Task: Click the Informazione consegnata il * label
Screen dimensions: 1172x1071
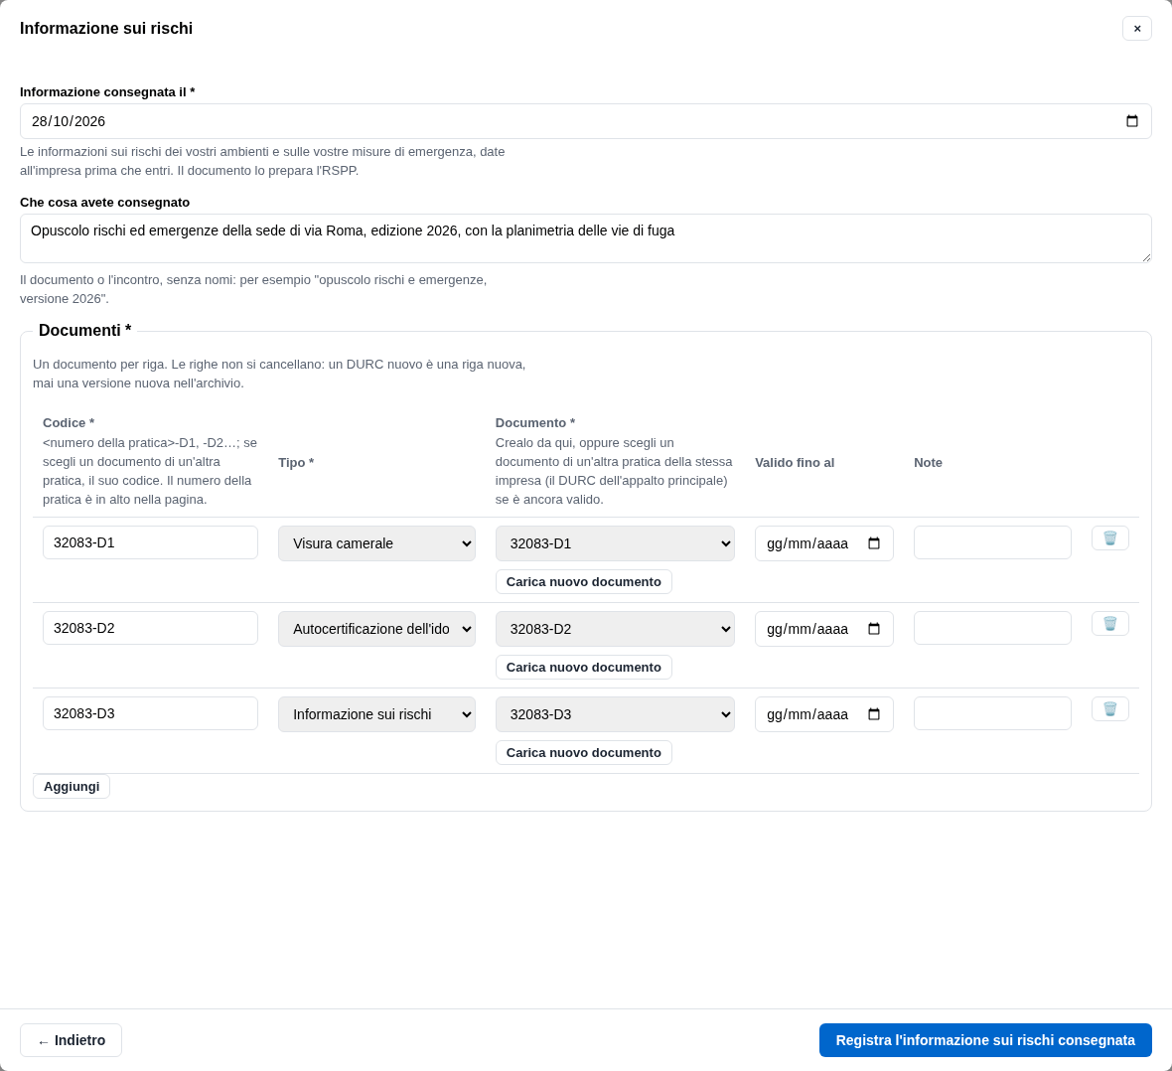Action: tap(107, 92)
